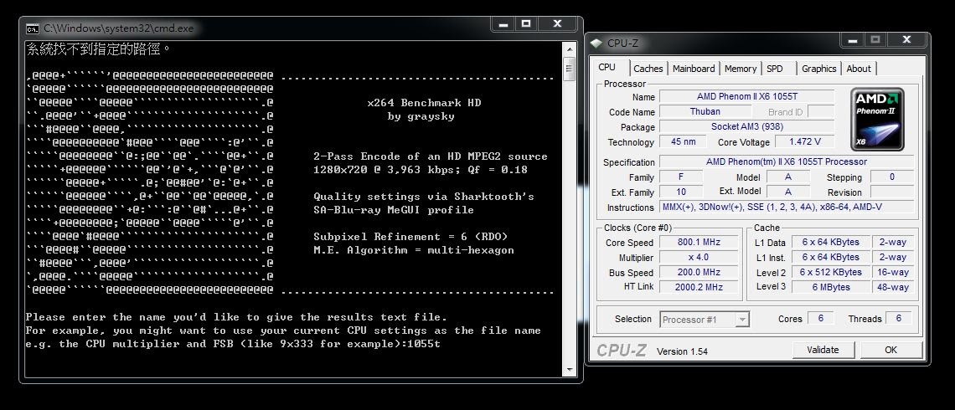Click the Multiplier value x 4.0

click(x=699, y=258)
